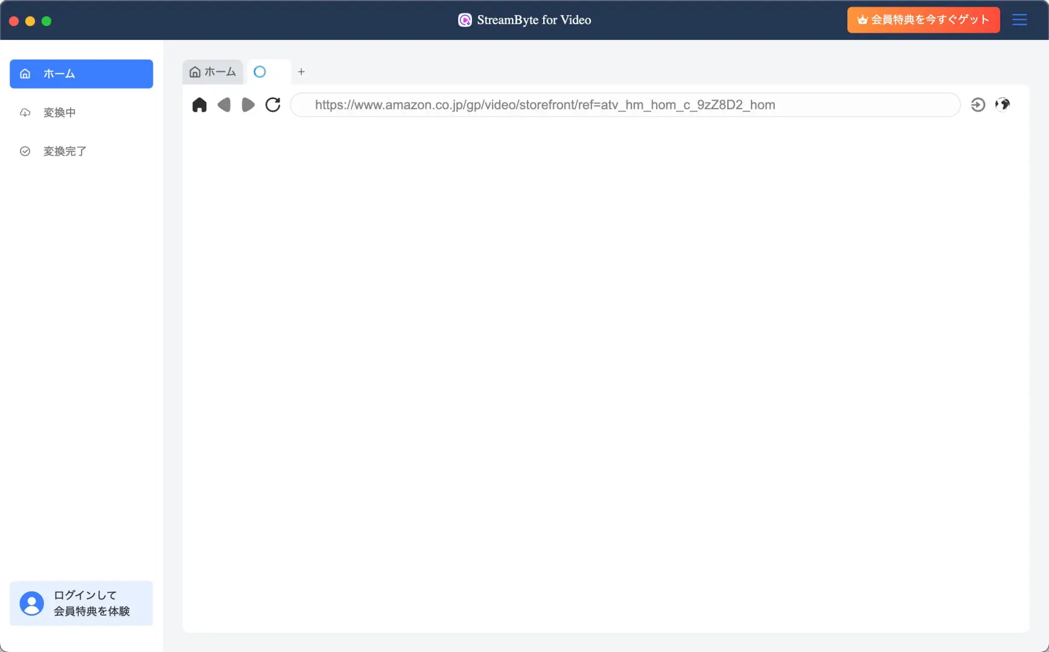Click the browser home icon

(x=199, y=104)
